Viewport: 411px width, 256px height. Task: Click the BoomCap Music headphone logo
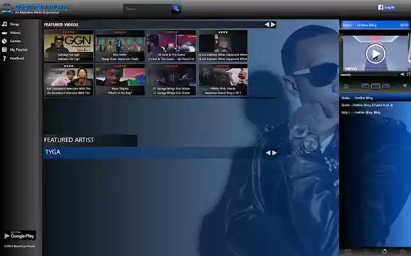[x=6, y=8]
